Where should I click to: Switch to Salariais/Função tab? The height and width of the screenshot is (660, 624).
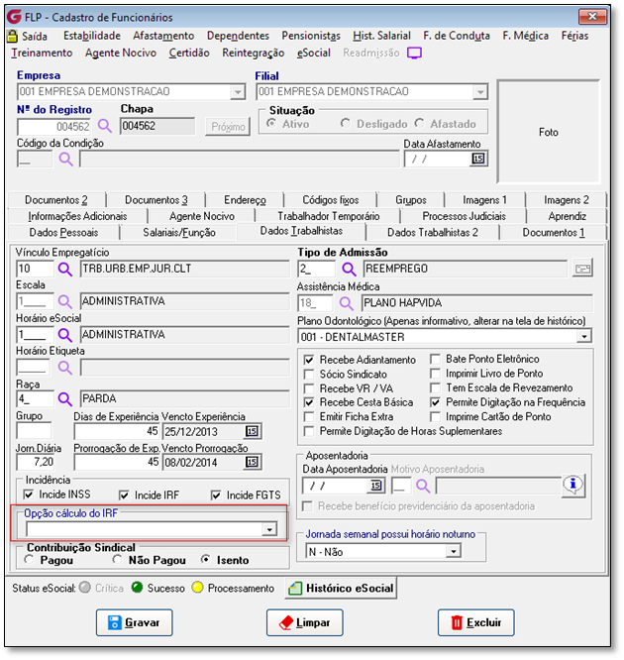[x=179, y=232]
